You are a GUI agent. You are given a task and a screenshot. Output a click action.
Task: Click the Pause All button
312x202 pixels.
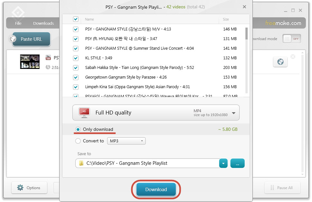[x=282, y=188]
